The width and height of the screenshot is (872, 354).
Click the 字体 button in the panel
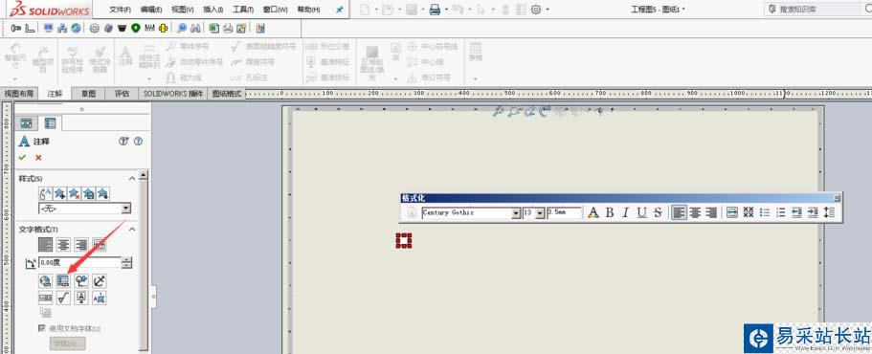coord(68,344)
